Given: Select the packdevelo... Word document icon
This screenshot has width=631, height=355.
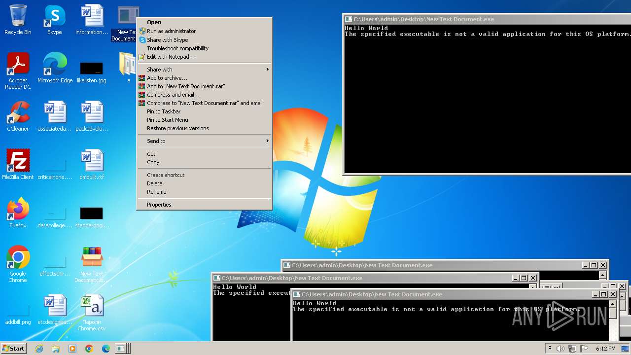Looking at the screenshot, I should [x=92, y=116].
